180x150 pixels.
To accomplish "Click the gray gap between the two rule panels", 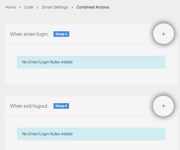I will pos(91,90).
